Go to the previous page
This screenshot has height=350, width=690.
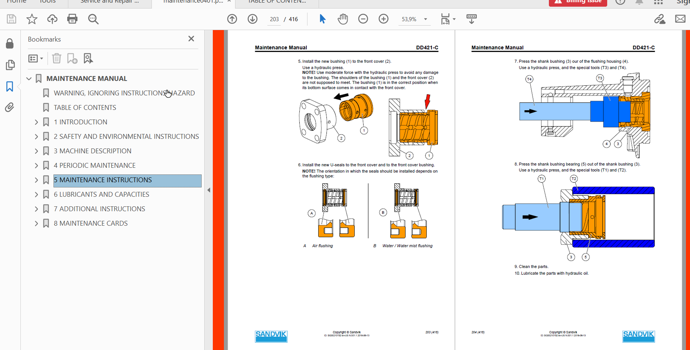tap(232, 19)
